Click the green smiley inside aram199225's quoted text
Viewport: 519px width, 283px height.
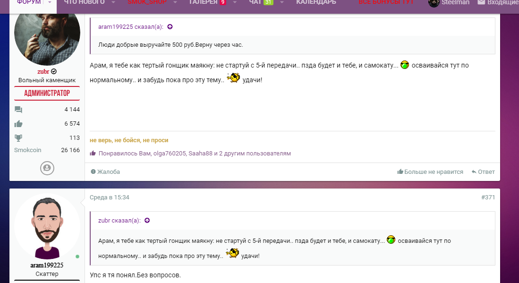pyautogui.click(x=391, y=240)
